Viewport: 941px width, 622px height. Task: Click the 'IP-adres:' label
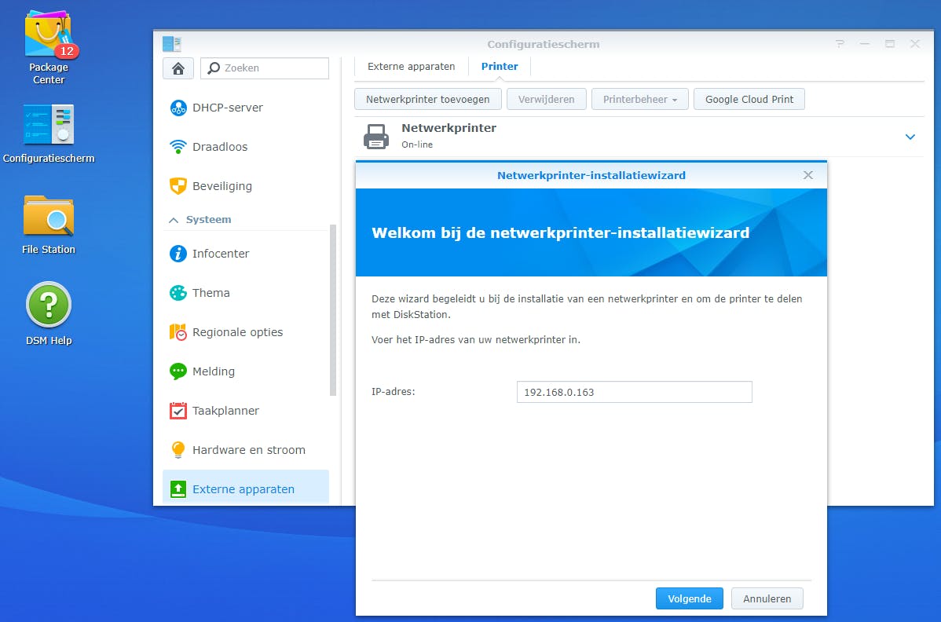click(393, 392)
